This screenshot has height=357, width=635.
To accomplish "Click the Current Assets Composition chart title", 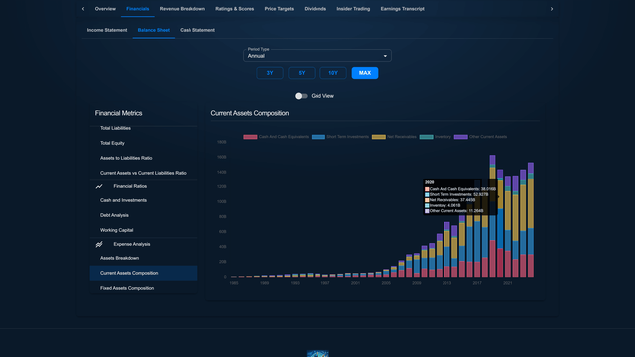I will point(250,113).
